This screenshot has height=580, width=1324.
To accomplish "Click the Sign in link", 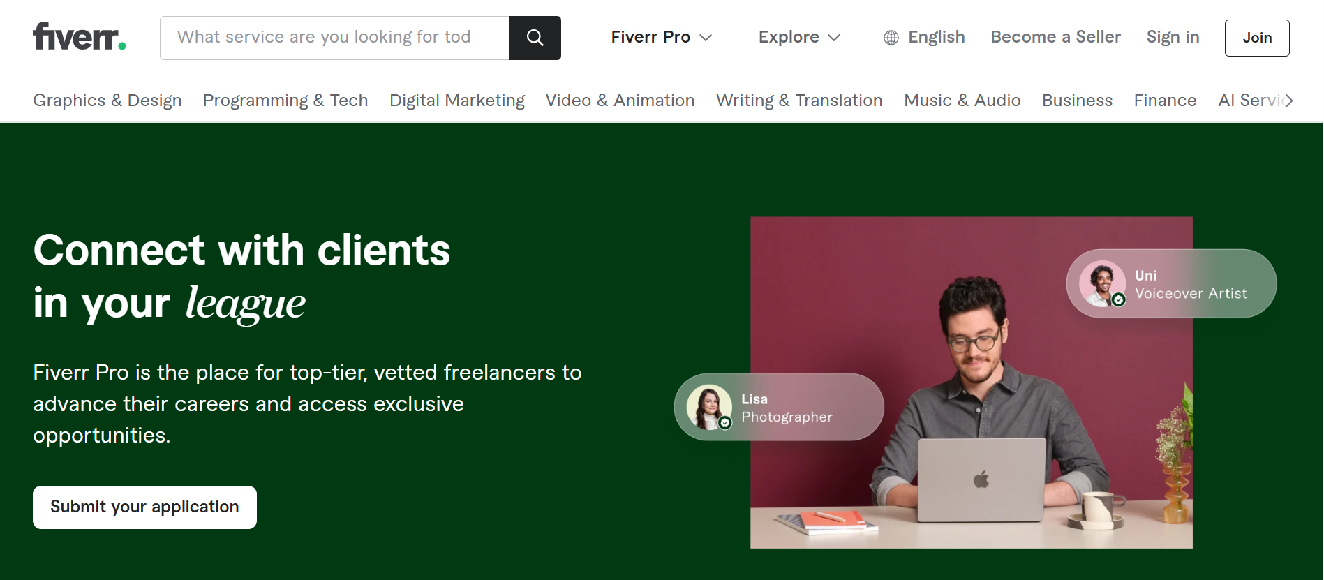I will [1173, 37].
